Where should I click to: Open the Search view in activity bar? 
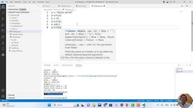[3, 13]
